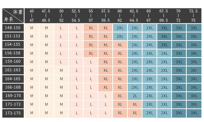Click the 2XL cell under 60-62 in row 148-150

click(x=120, y=28)
